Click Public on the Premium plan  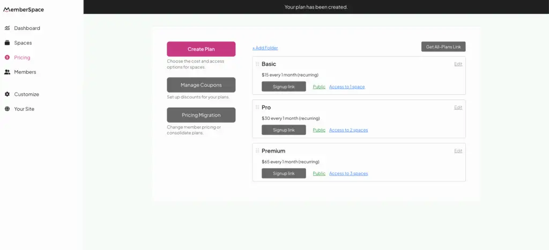tap(319, 173)
